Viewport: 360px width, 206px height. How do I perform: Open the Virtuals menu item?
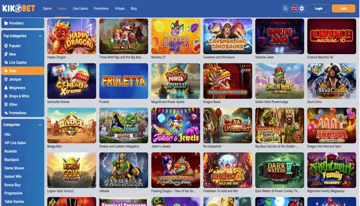pos(120,9)
